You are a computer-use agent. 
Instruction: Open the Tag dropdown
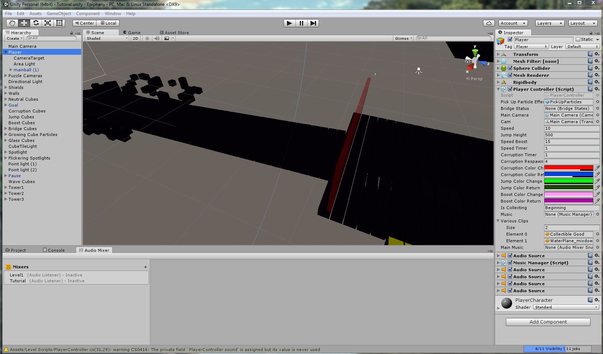pos(531,47)
